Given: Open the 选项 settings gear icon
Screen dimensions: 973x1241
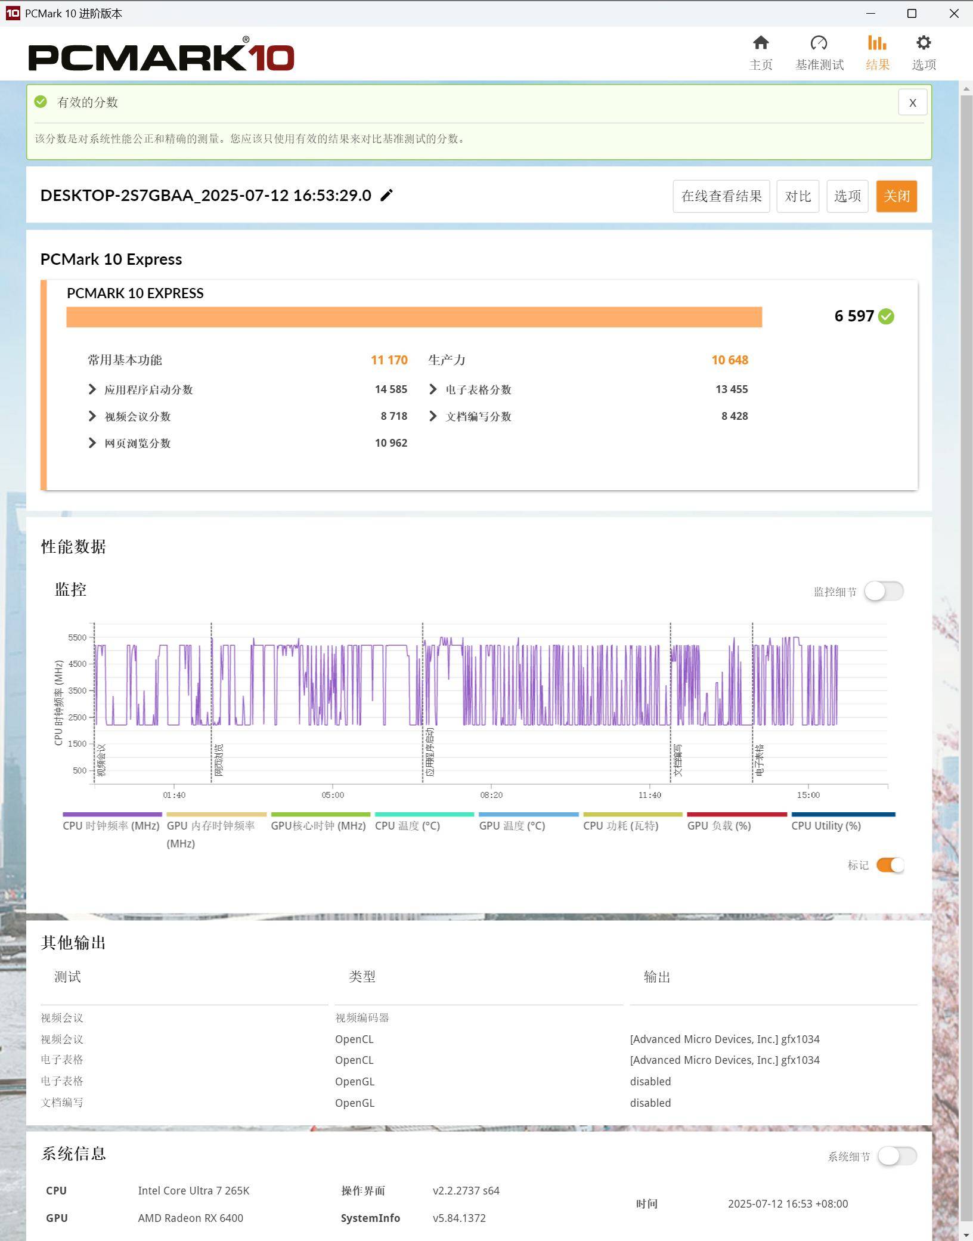Looking at the screenshot, I should coord(924,43).
